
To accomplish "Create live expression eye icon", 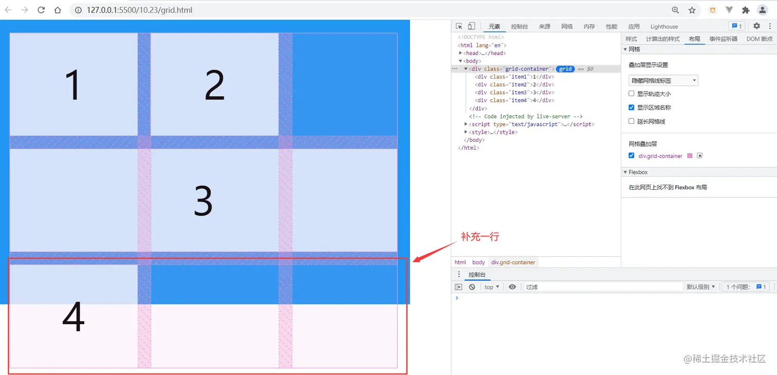I will 512,287.
